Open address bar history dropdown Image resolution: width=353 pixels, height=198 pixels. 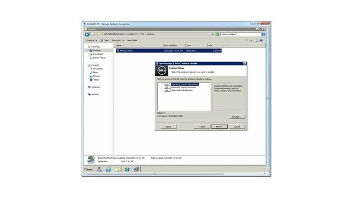213,34
